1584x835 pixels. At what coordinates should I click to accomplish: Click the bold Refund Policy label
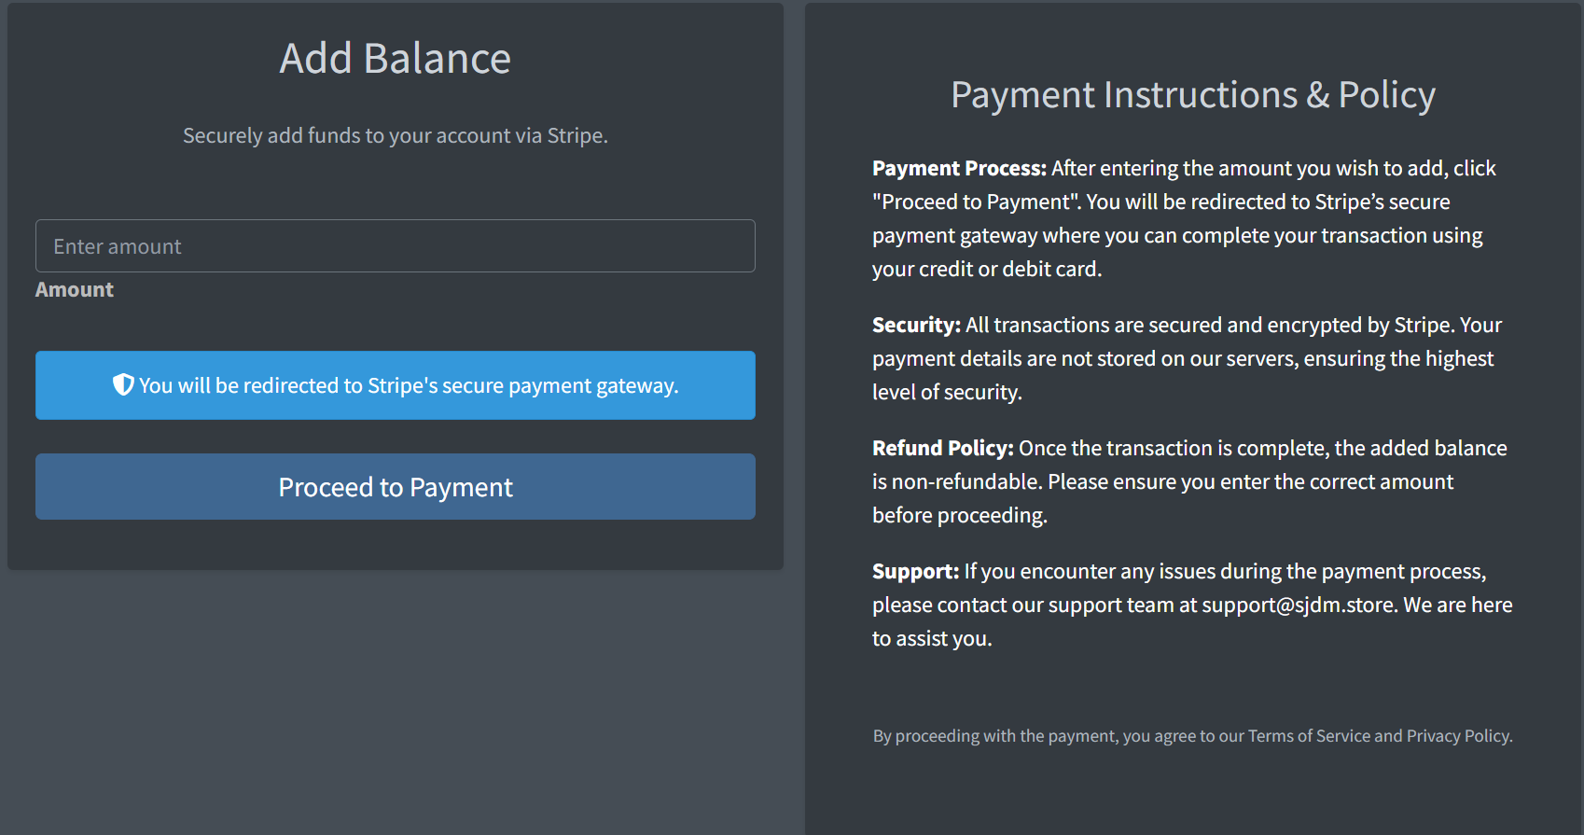942,448
